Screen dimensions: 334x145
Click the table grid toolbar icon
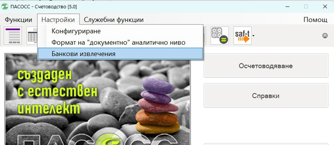[x=32, y=35]
